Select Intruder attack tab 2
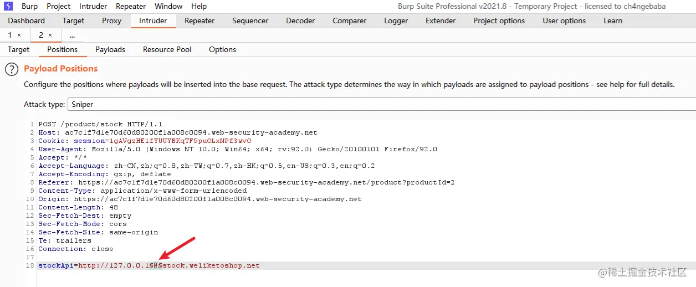The image size is (696, 287). 40,35
